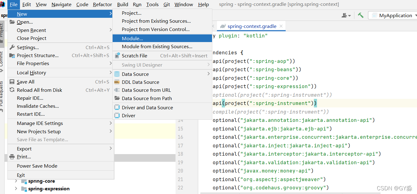Open the Git menu
This screenshot has width=417, height=194.
click(x=167, y=4)
